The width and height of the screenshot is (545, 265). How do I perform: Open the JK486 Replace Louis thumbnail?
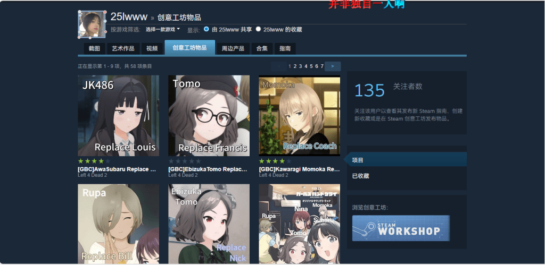coord(118,115)
